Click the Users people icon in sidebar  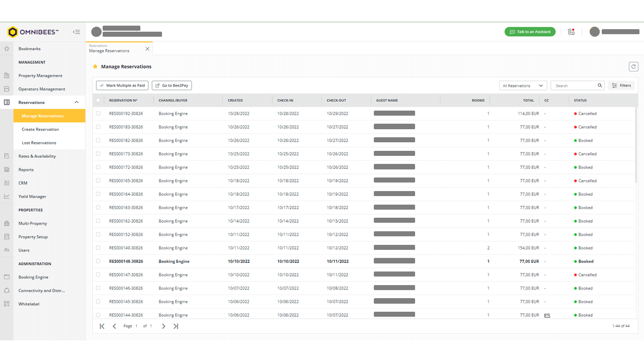point(7,250)
